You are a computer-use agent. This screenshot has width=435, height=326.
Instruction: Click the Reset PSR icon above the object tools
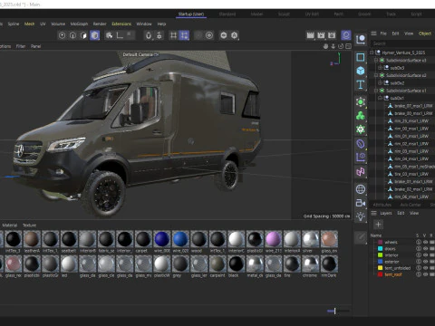point(361,40)
